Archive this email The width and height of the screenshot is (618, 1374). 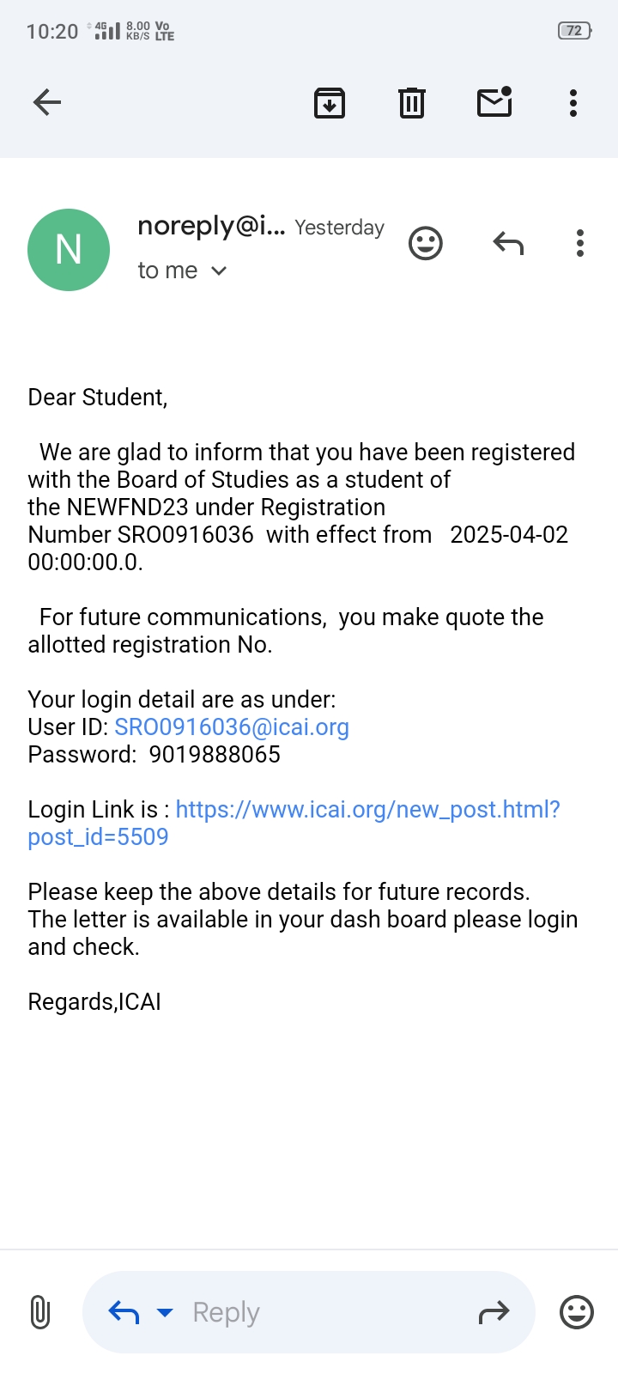tap(330, 103)
